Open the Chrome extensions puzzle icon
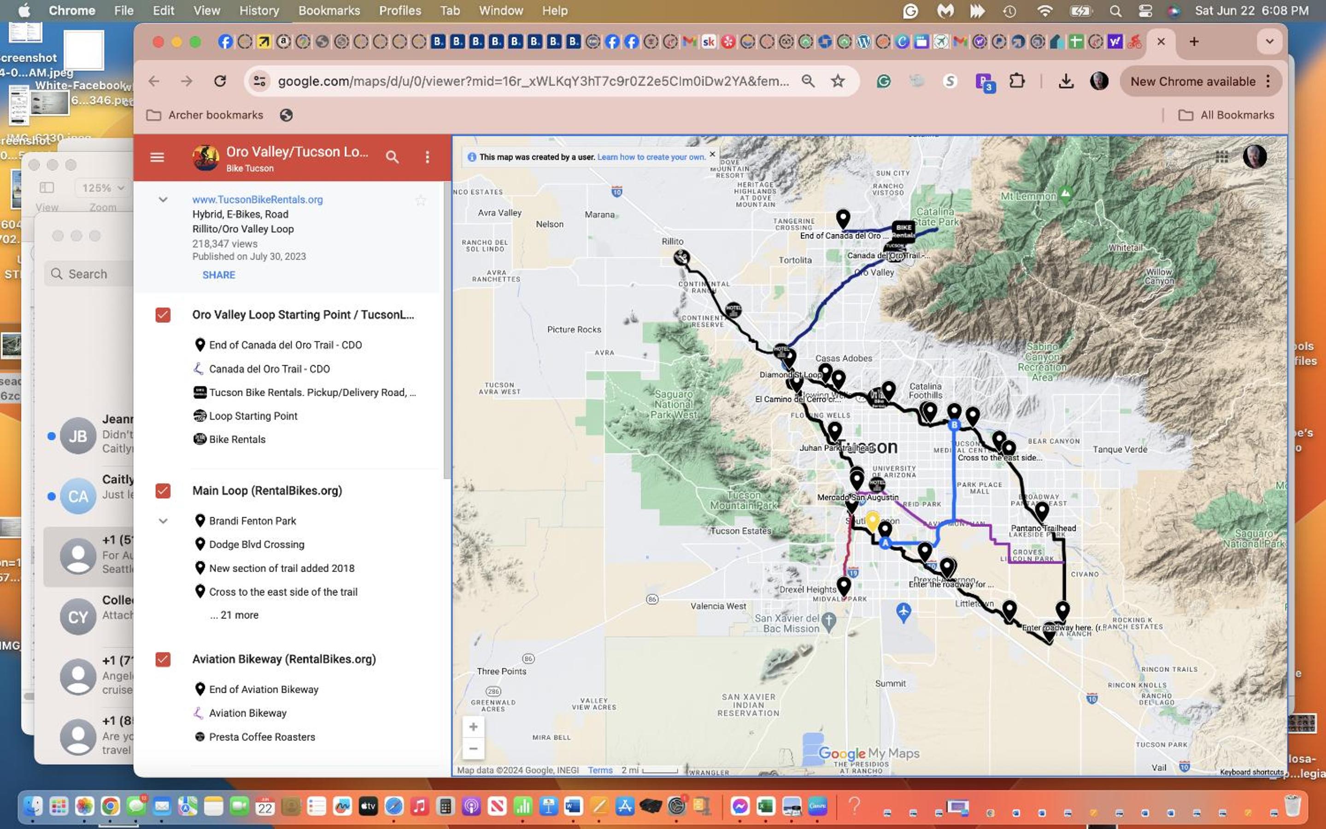The width and height of the screenshot is (1326, 829). 1017,81
